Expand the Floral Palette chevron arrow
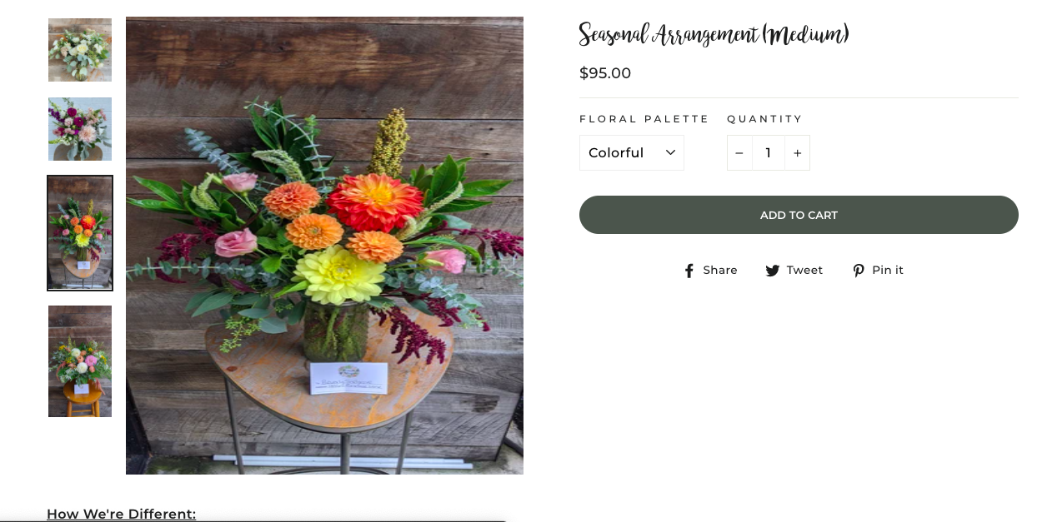Viewport: 1042px width, 522px height. (670, 152)
